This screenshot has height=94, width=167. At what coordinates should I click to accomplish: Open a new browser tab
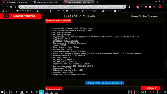click(x=98, y=2)
